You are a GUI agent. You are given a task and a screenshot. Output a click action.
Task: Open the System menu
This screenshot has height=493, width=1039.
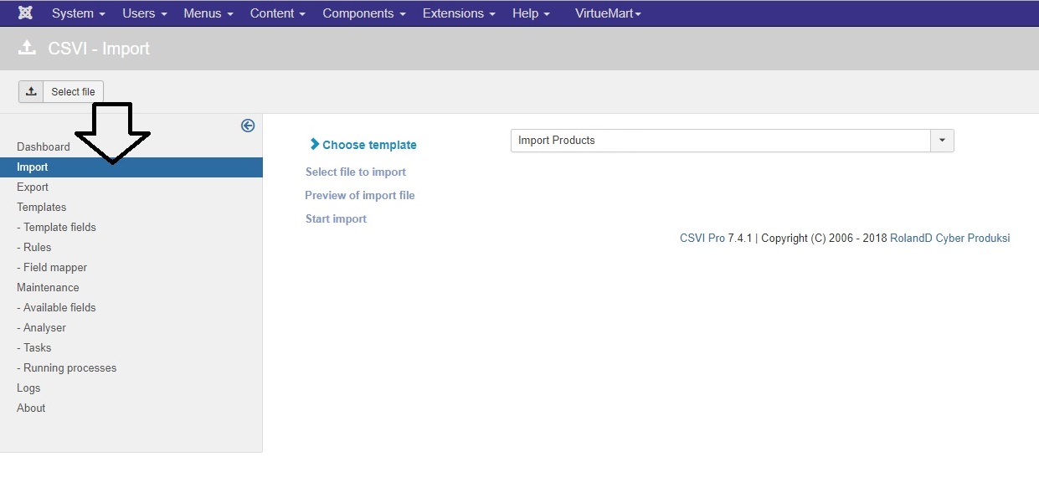click(x=79, y=13)
